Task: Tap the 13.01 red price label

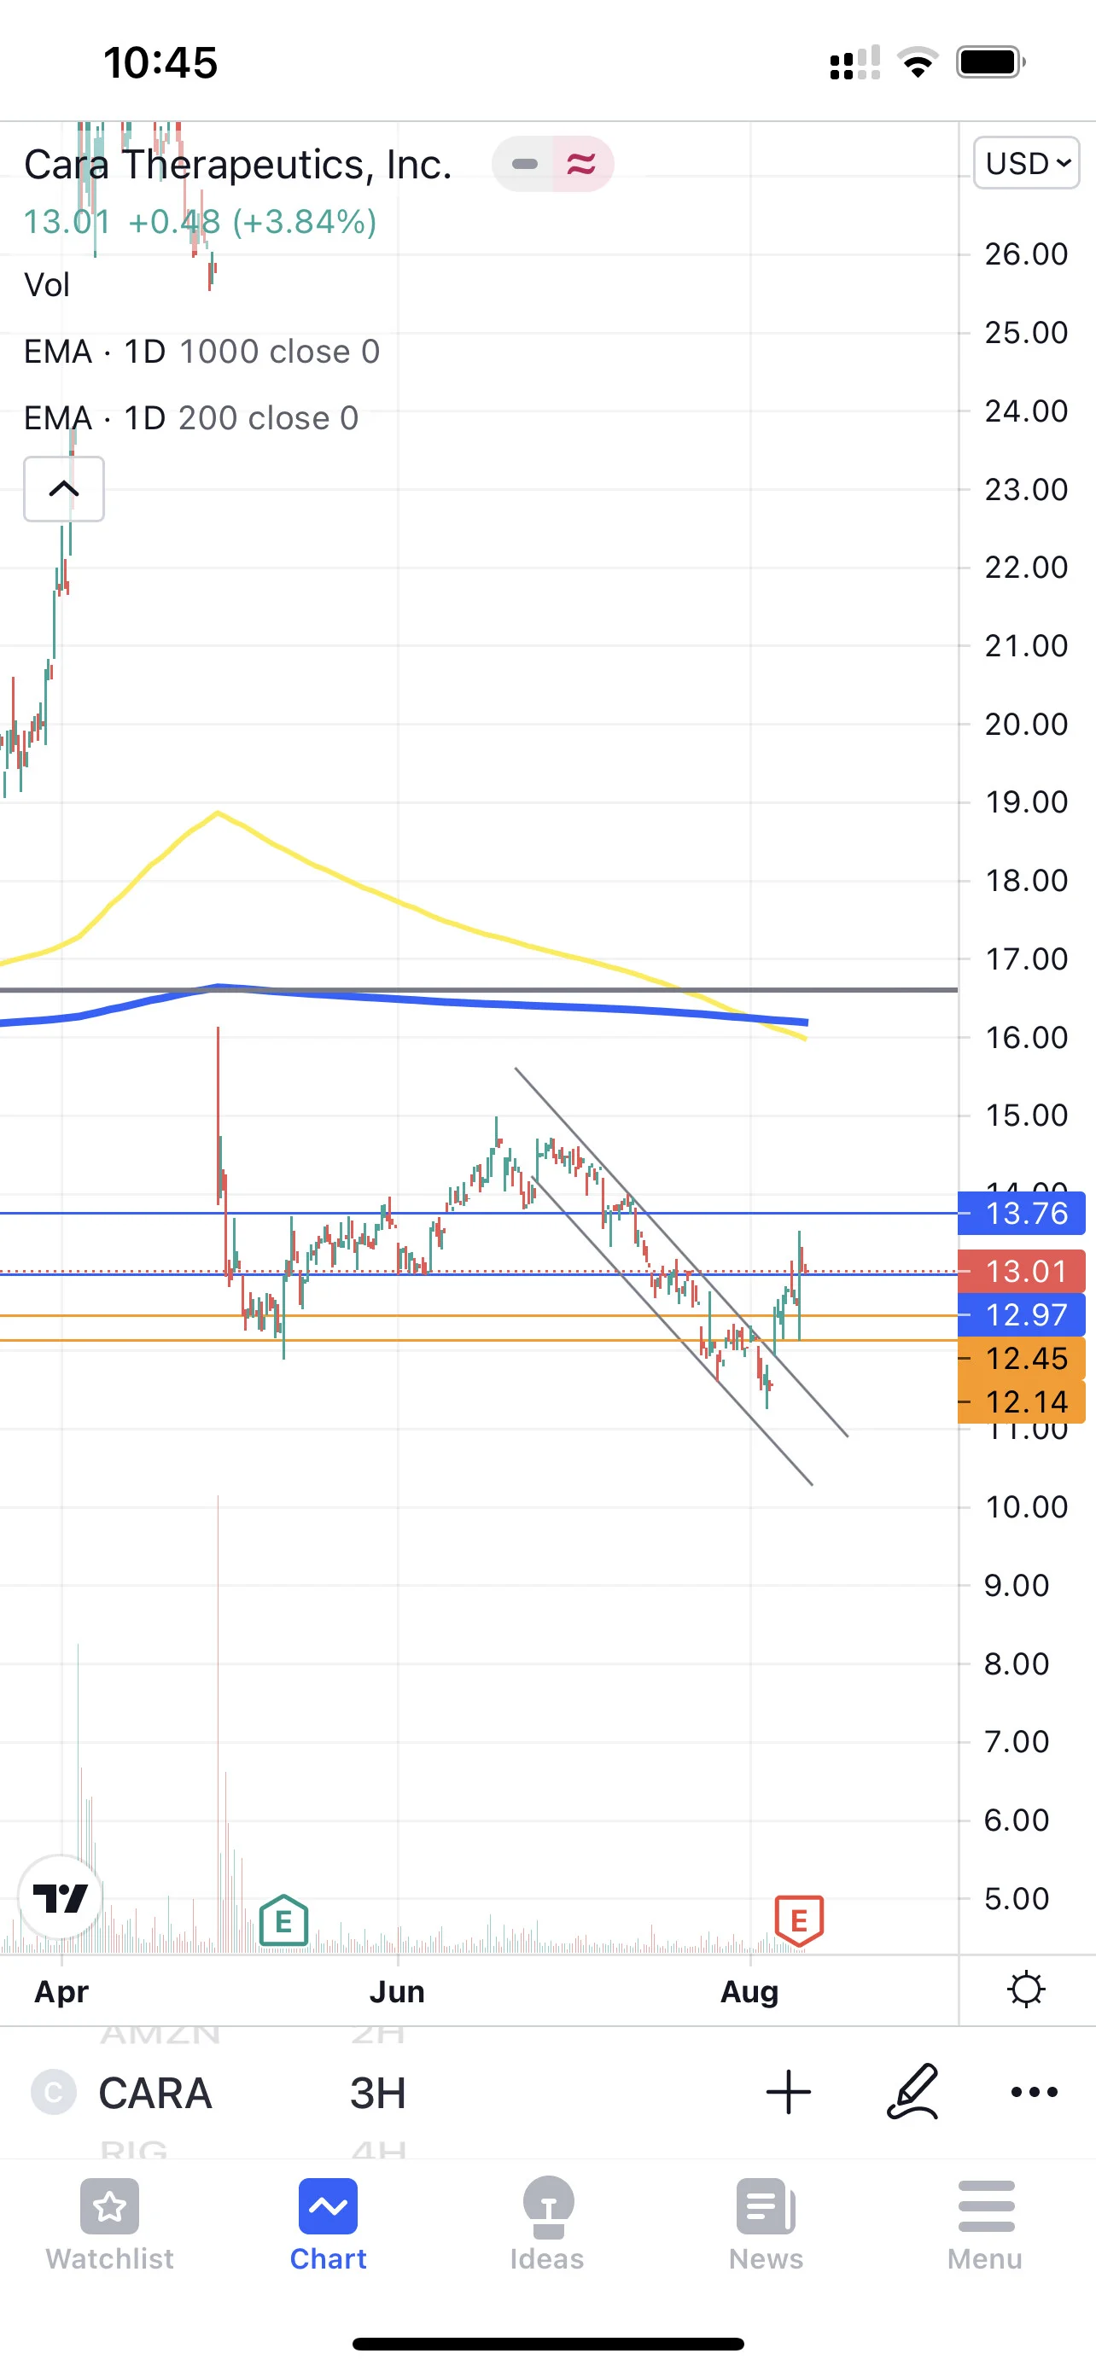Action: tap(1022, 1271)
